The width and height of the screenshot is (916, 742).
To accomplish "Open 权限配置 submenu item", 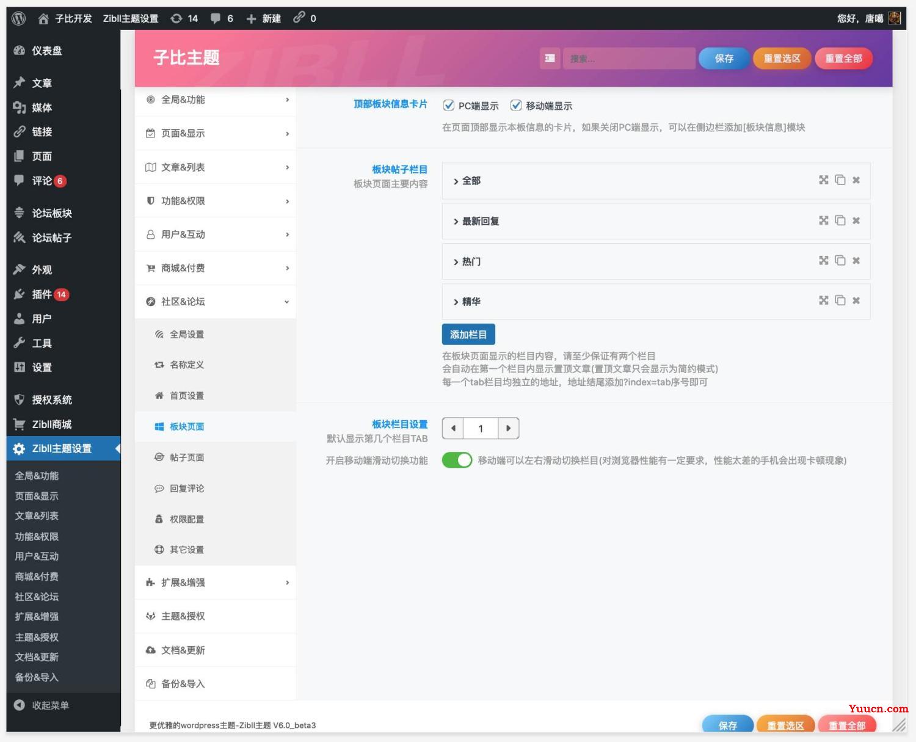I will tap(216, 518).
